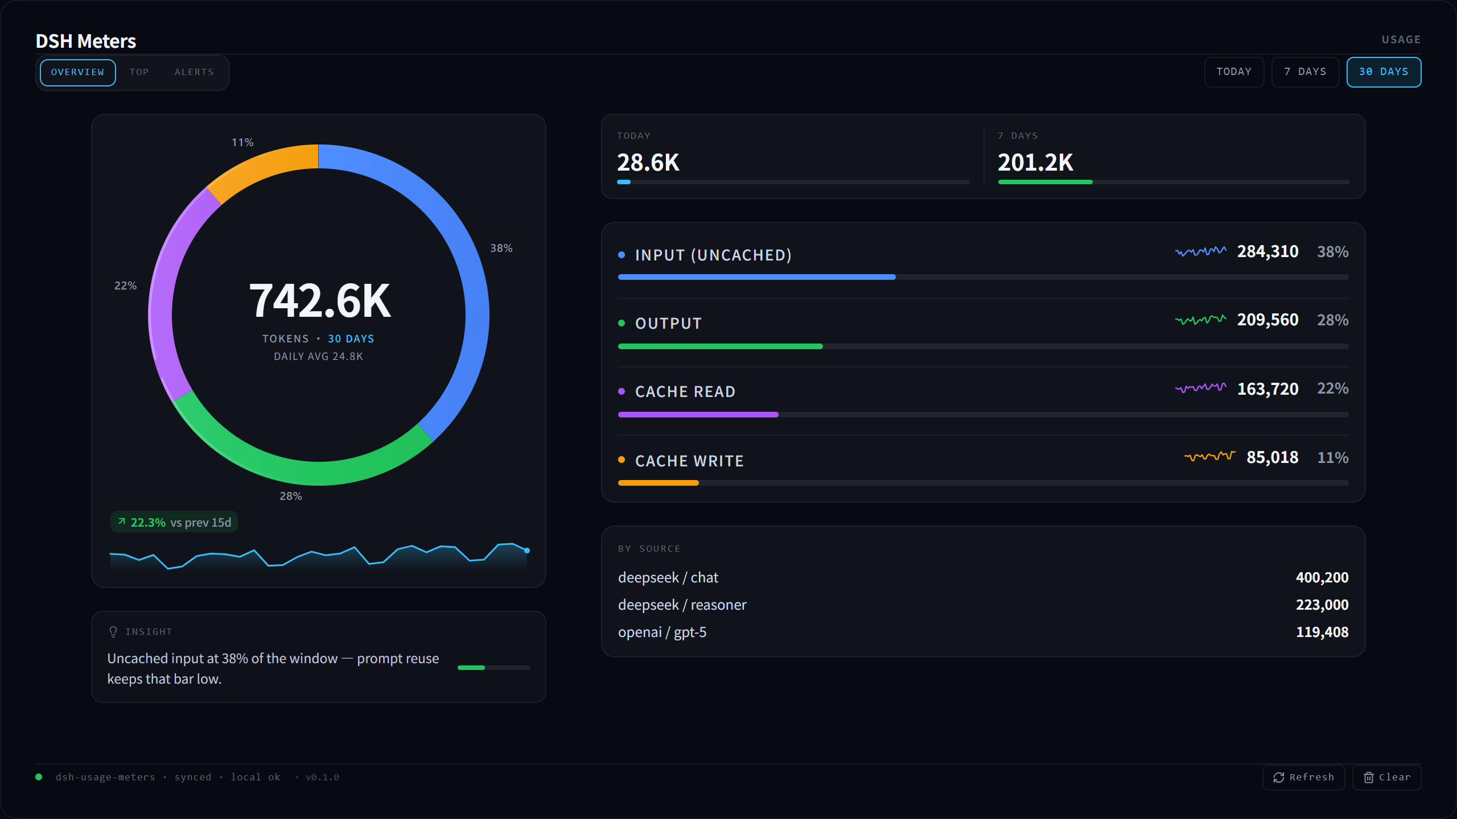Click the Cache Write progress bar
1457x819 pixels.
983,483
